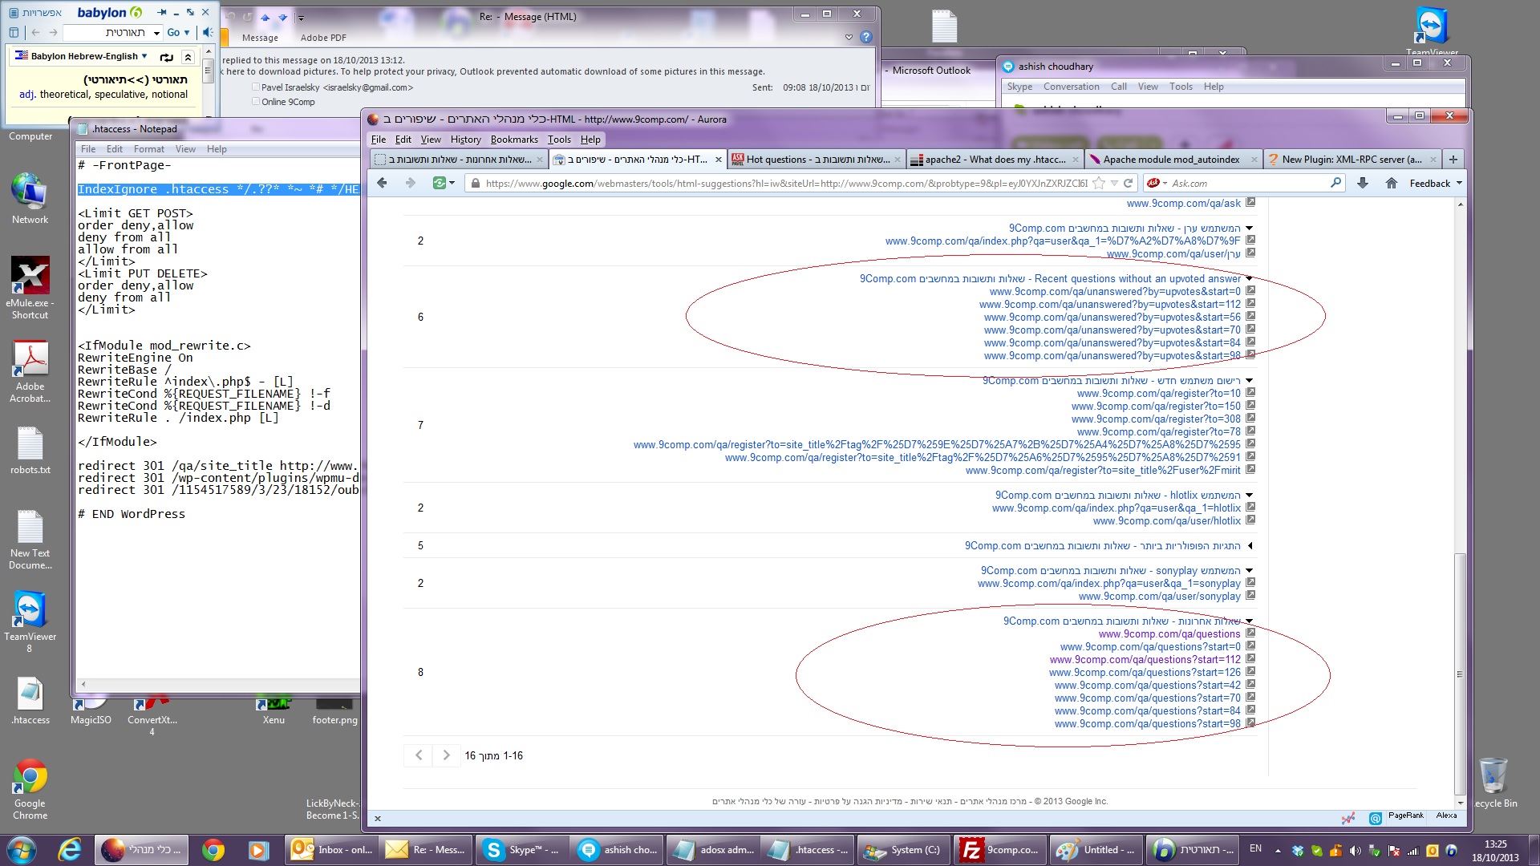This screenshot has width=1540, height=866.
Task: Open History menu in Aurora
Action: (465, 140)
